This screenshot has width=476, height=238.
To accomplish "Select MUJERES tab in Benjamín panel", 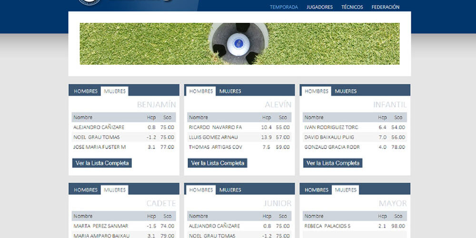I will pyautogui.click(x=114, y=91).
